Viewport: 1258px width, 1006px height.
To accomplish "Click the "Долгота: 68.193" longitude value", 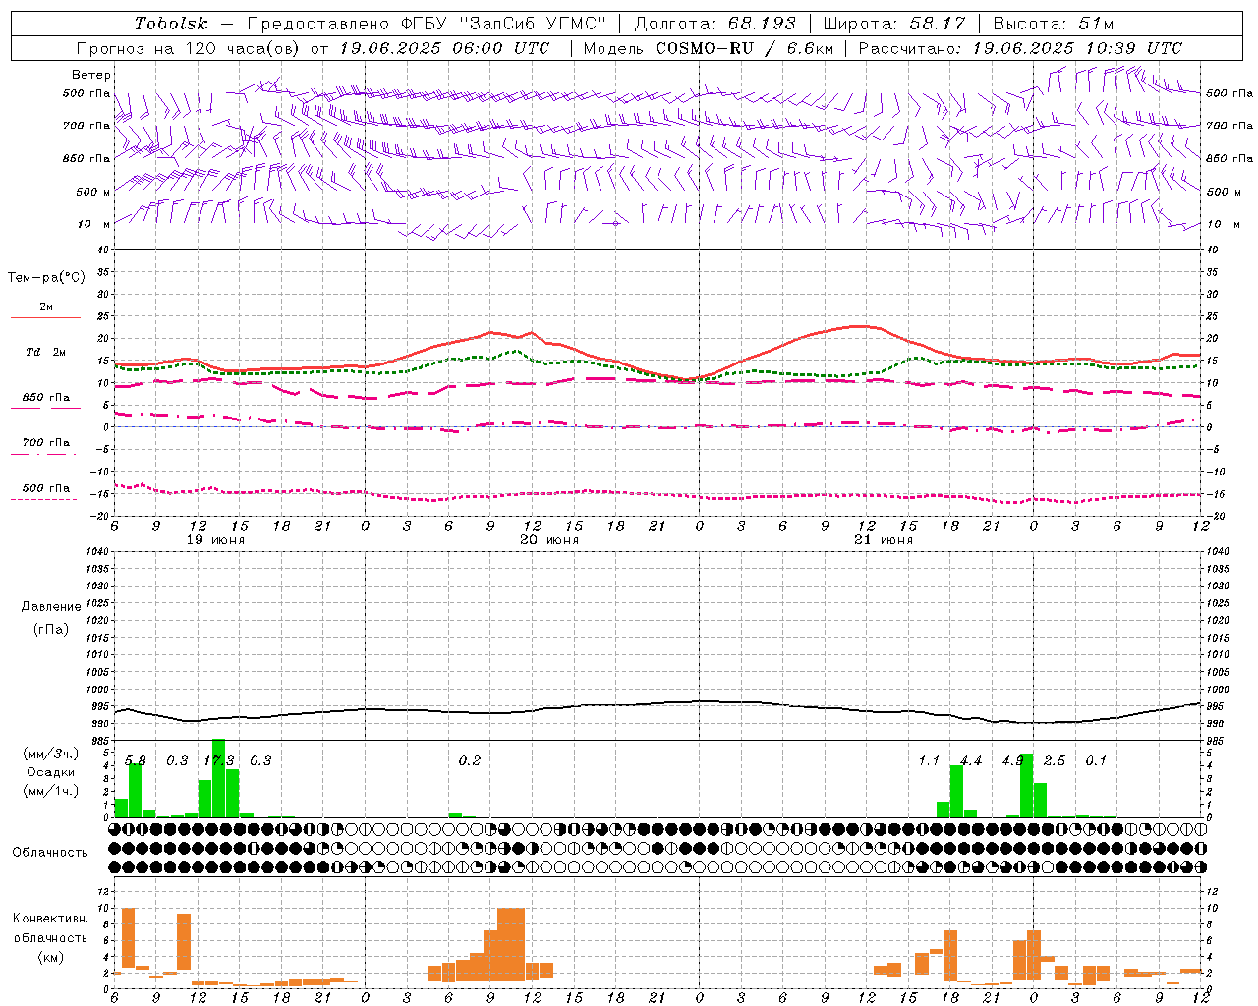I will (715, 24).
